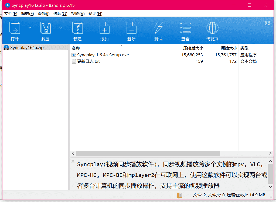Click the 文本文档 type cell
Viewport: 276px width, 202px height.
(x=248, y=61)
